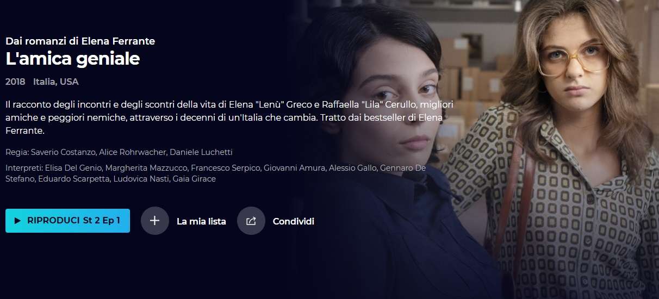Select cast member Giovanni Amura
Viewport: 659px width, 299px height.
294,169
